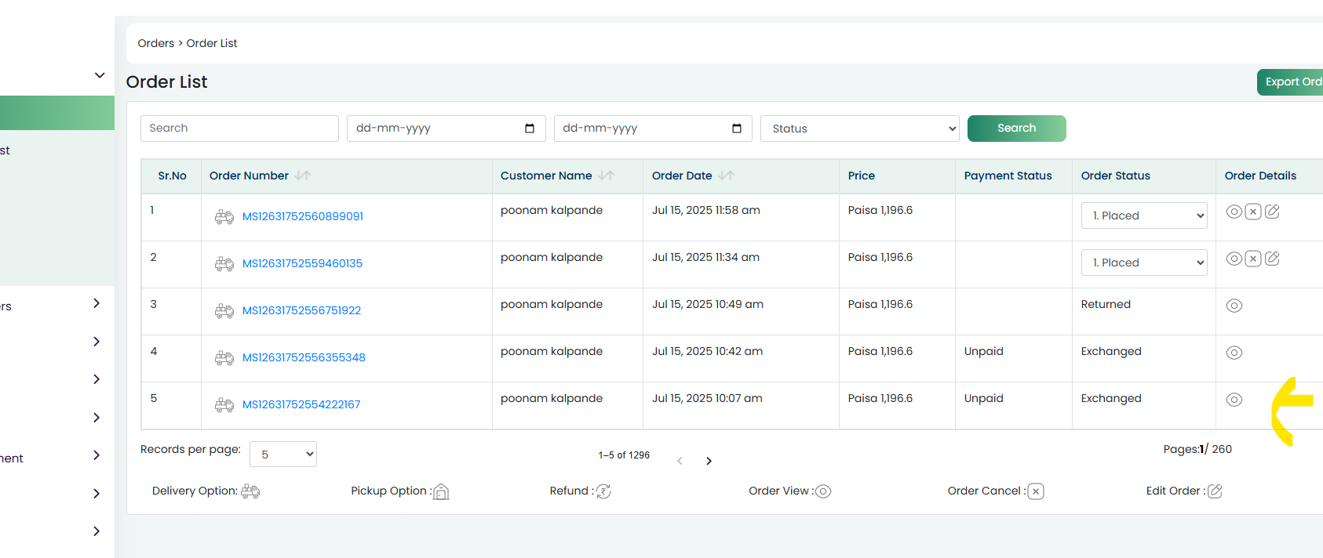Click the Refund legend icon
Viewport: 1323px width, 558px height.
pos(603,491)
